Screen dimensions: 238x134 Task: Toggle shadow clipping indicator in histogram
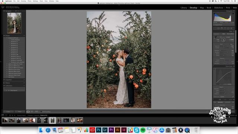coord(215,14)
